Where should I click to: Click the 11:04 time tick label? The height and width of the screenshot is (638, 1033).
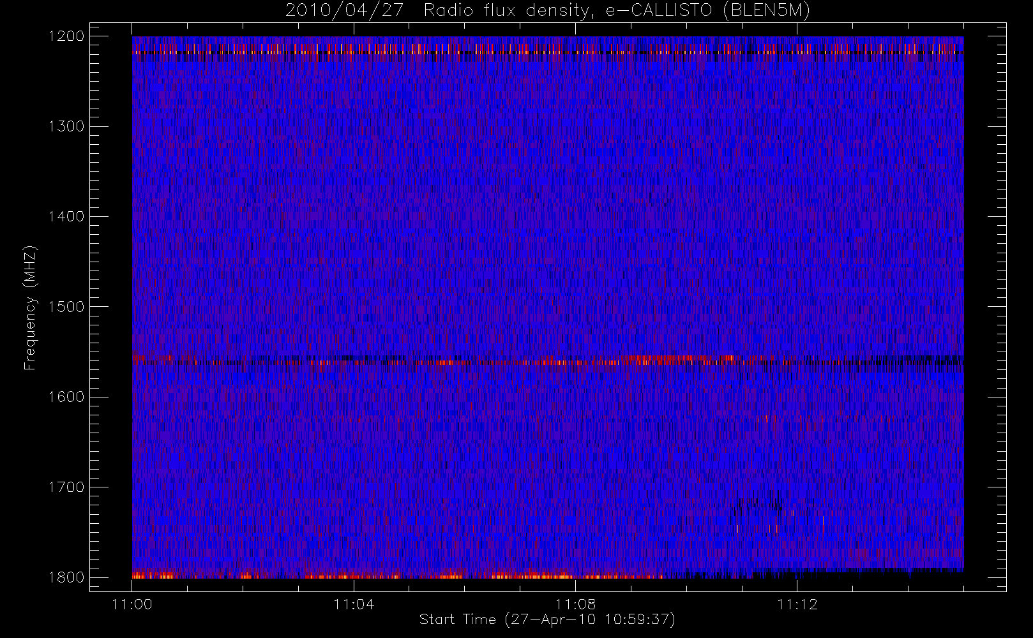point(354,604)
